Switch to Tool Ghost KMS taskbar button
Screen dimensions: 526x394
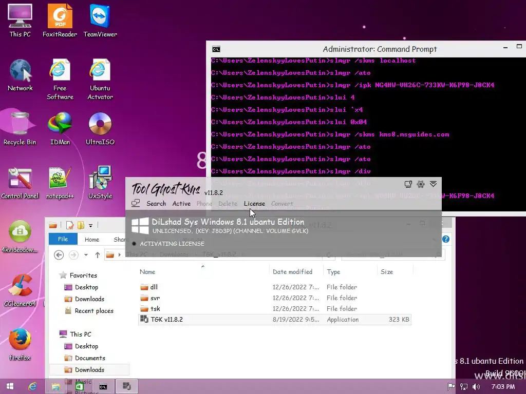click(126, 386)
